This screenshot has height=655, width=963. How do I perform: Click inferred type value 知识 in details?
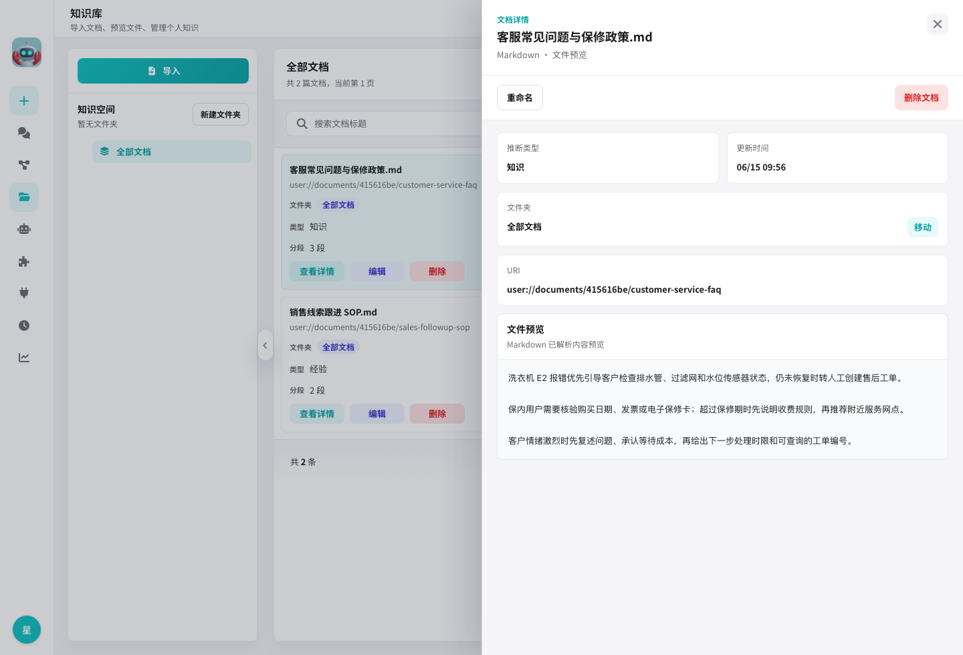pos(516,167)
